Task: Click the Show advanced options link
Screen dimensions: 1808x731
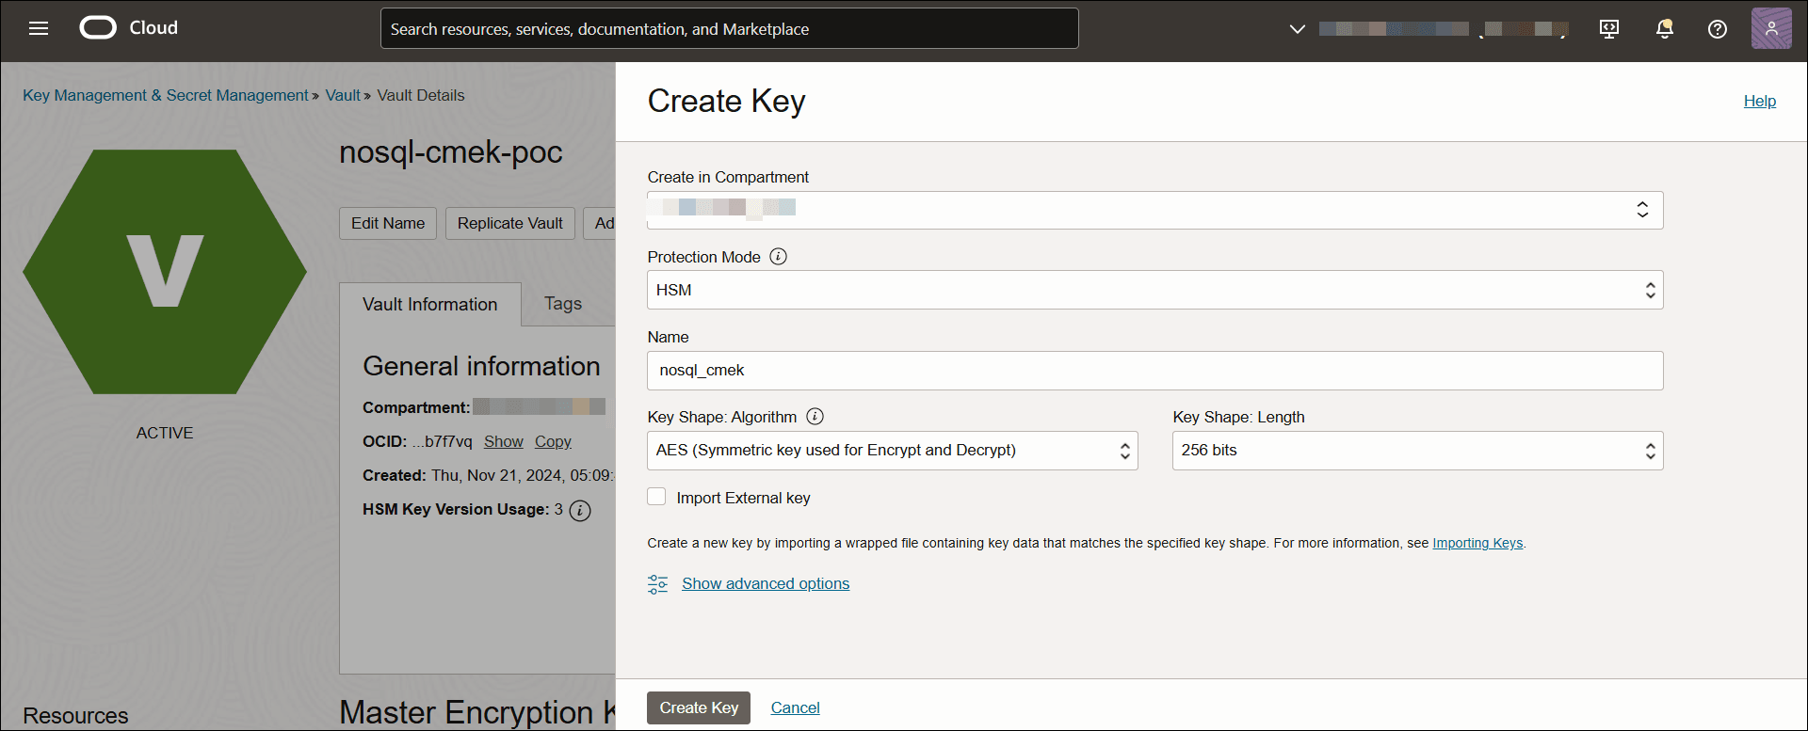Action: (x=765, y=583)
